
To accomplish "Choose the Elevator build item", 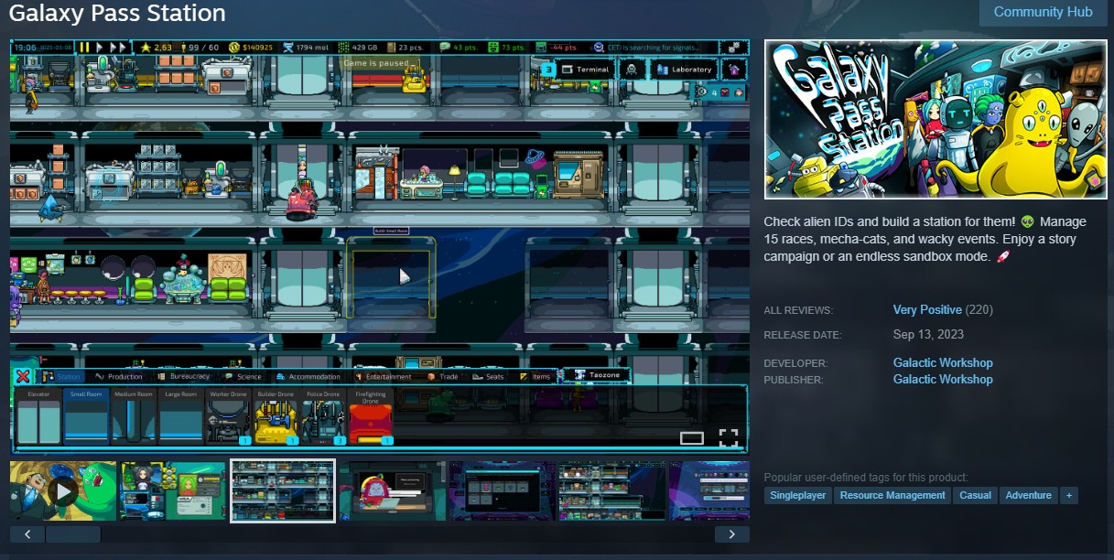I will 38,417.
